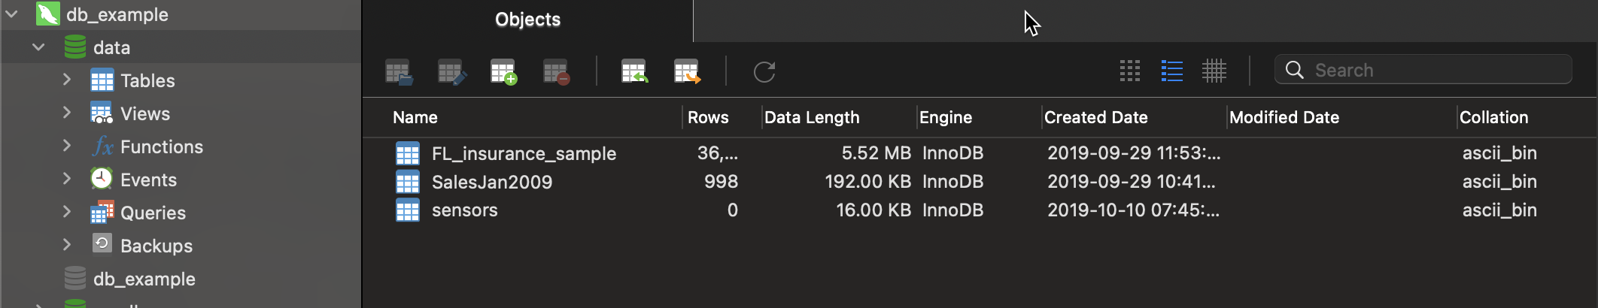The height and width of the screenshot is (308, 1598).
Task: Switch to detail view
Action: tap(1214, 71)
